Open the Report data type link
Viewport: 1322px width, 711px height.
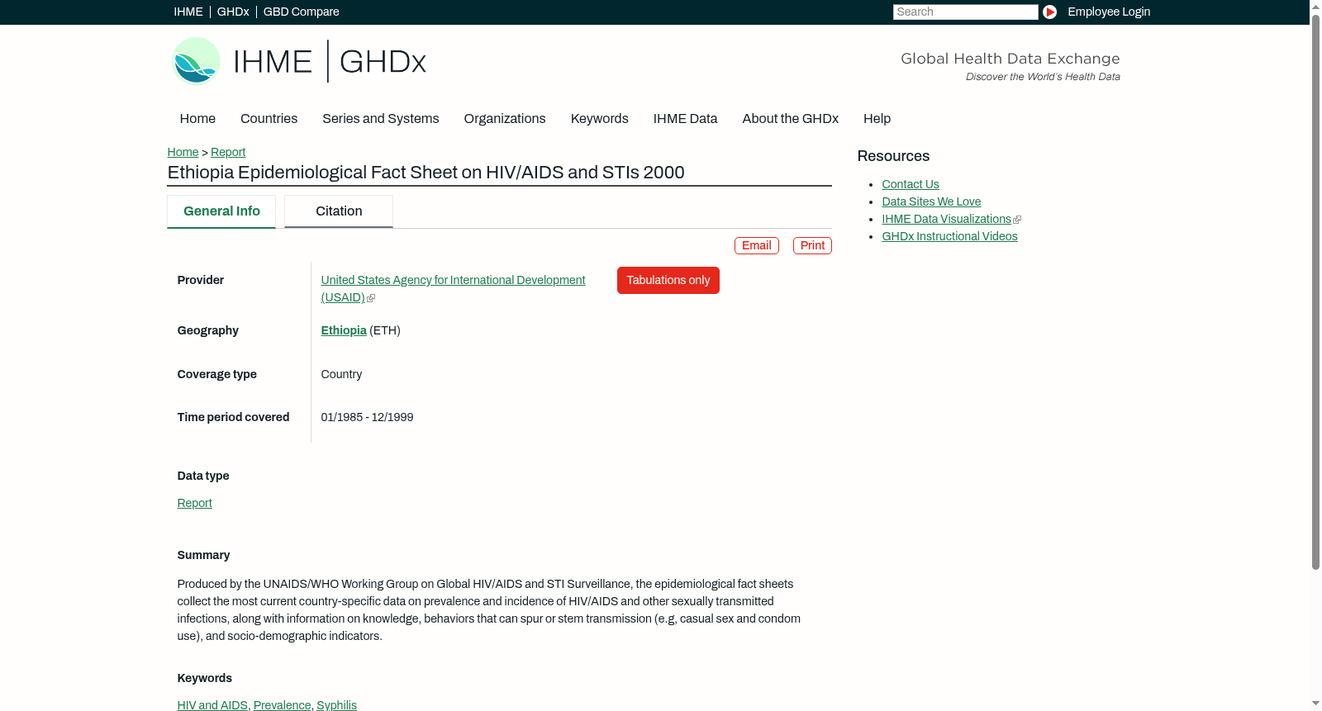coord(194,504)
